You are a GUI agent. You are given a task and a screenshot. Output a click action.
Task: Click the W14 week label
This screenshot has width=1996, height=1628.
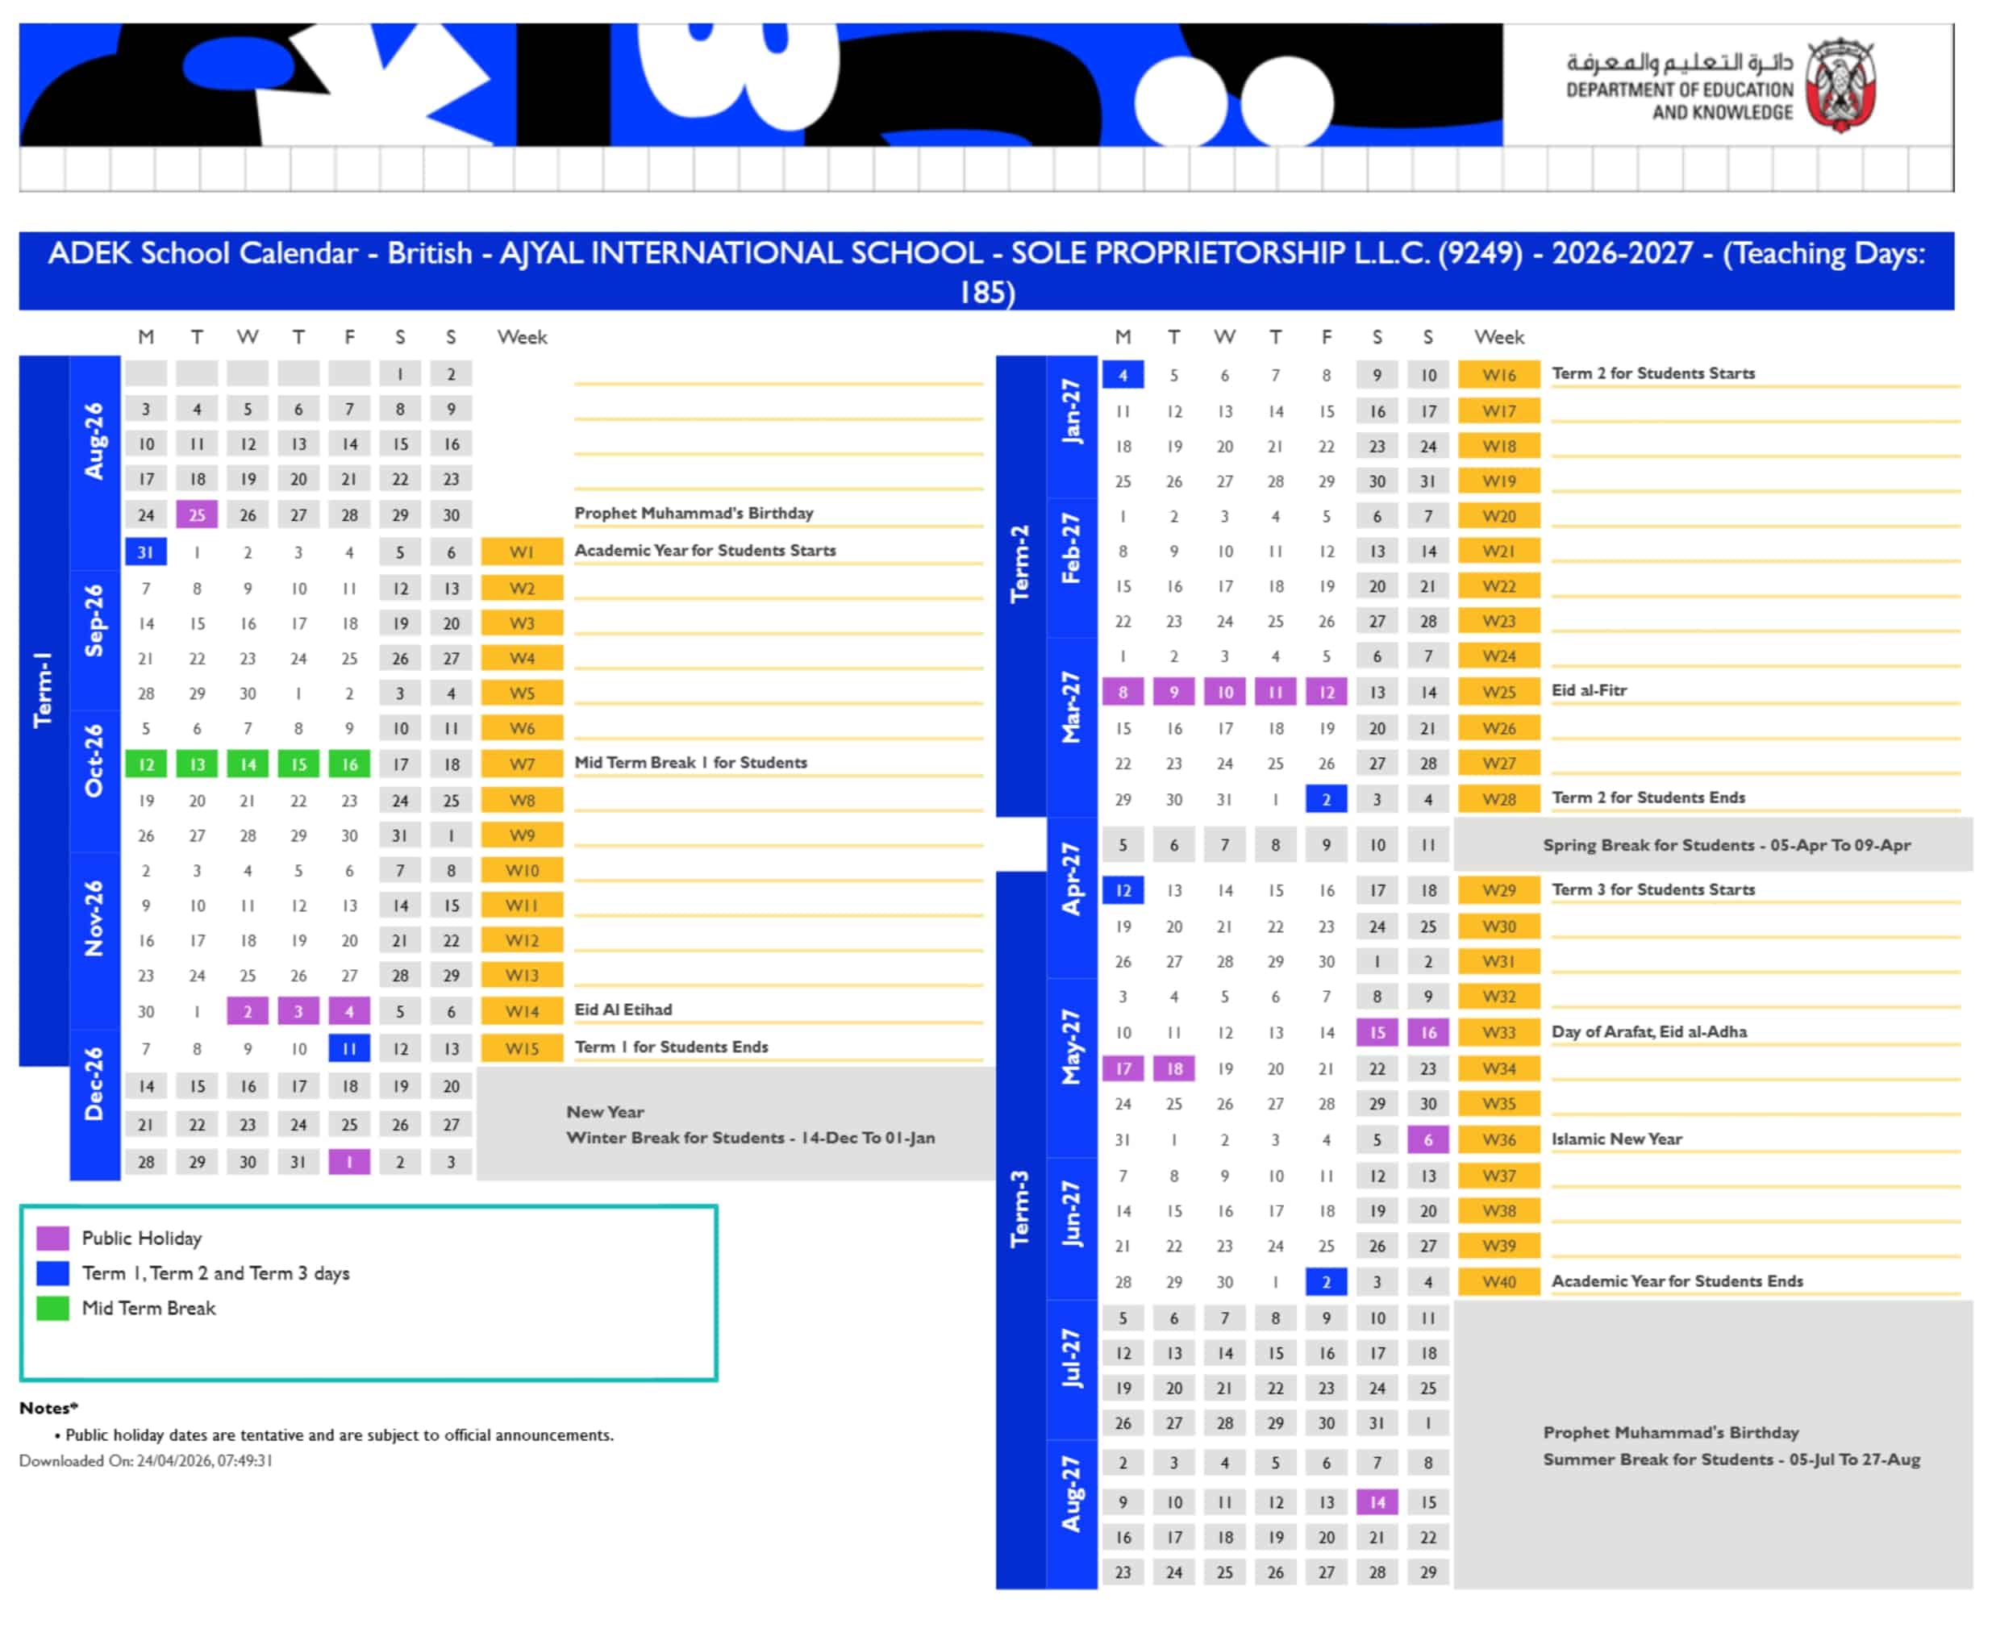(523, 1012)
